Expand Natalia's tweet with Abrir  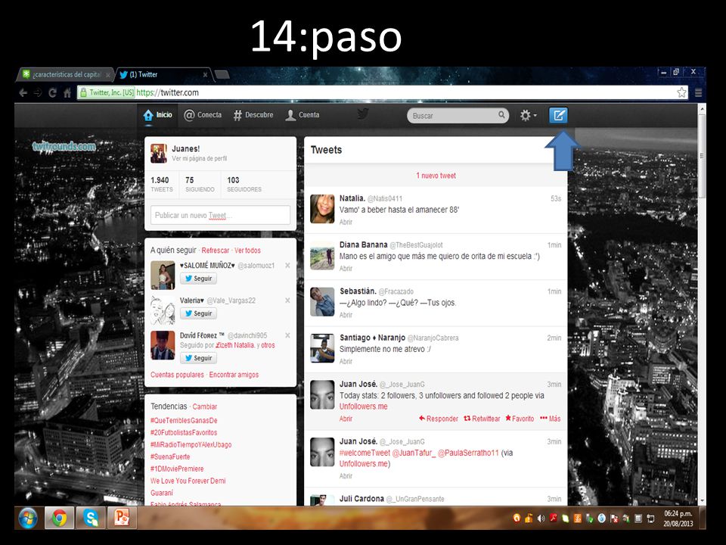tap(346, 222)
